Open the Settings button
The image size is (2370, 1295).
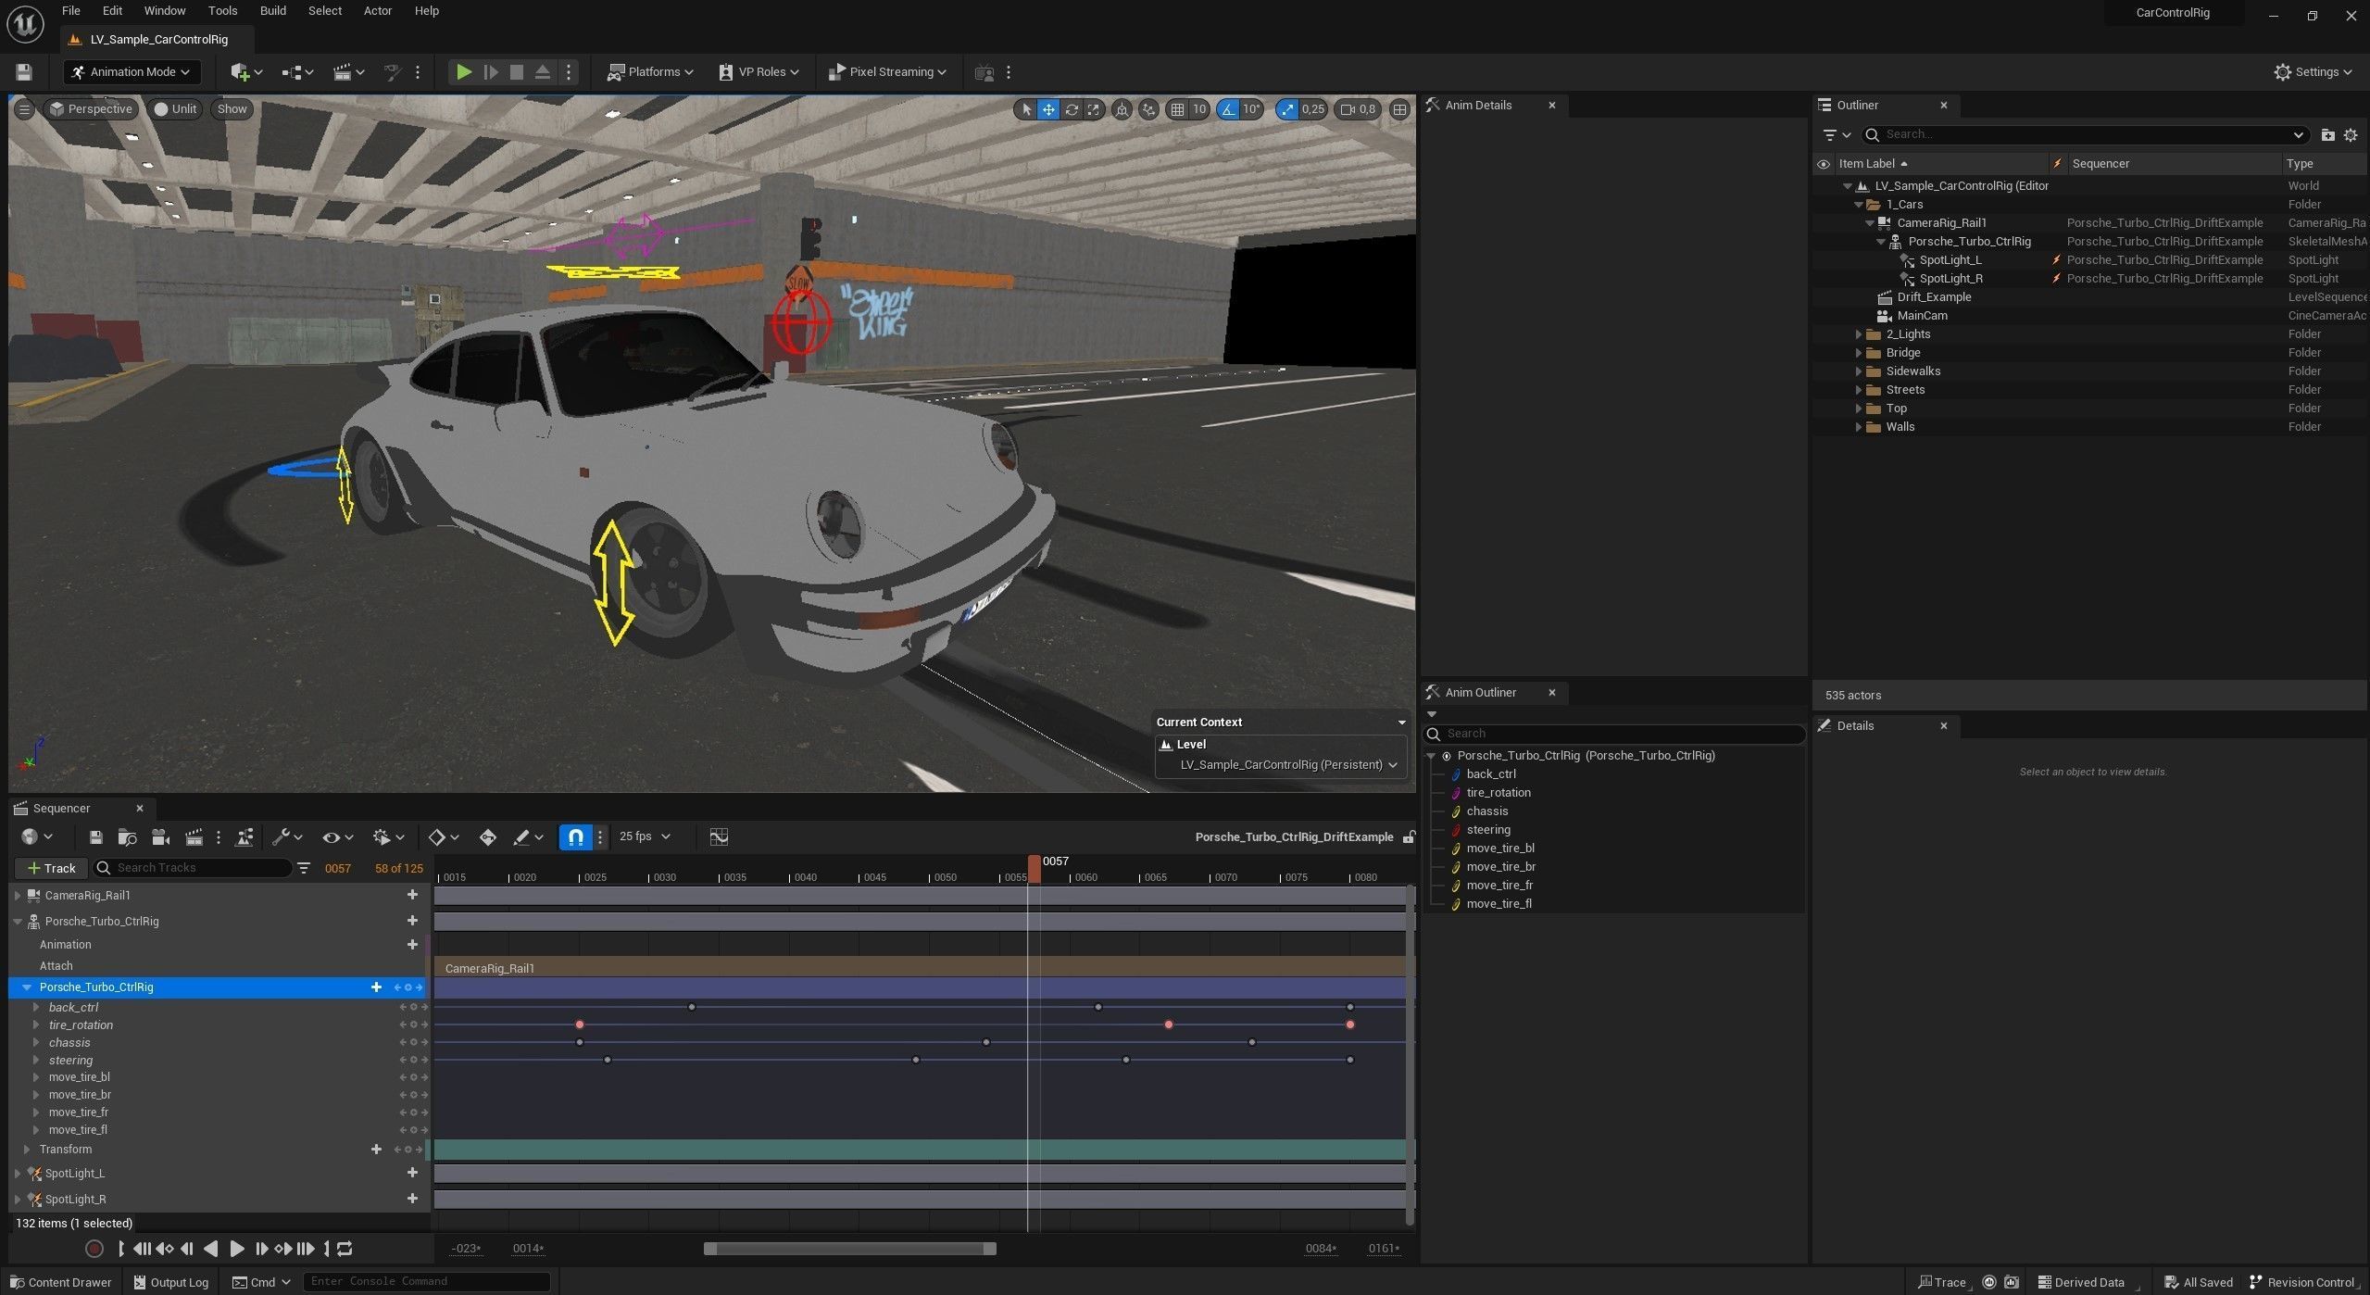point(2312,71)
